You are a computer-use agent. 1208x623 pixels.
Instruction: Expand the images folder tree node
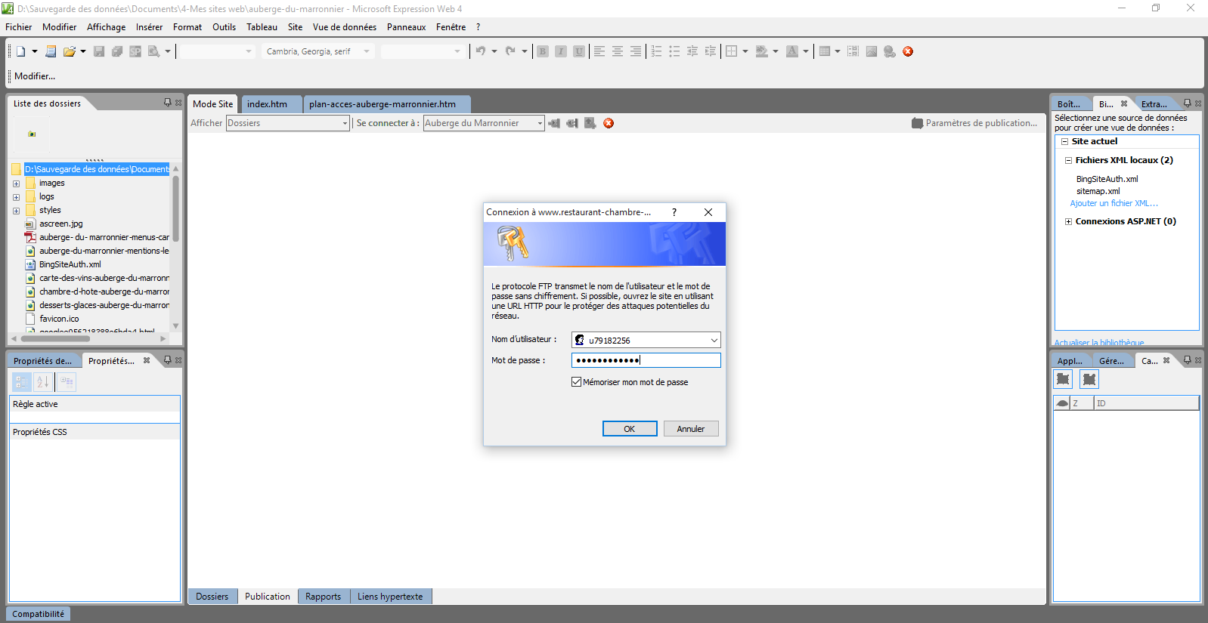16,184
